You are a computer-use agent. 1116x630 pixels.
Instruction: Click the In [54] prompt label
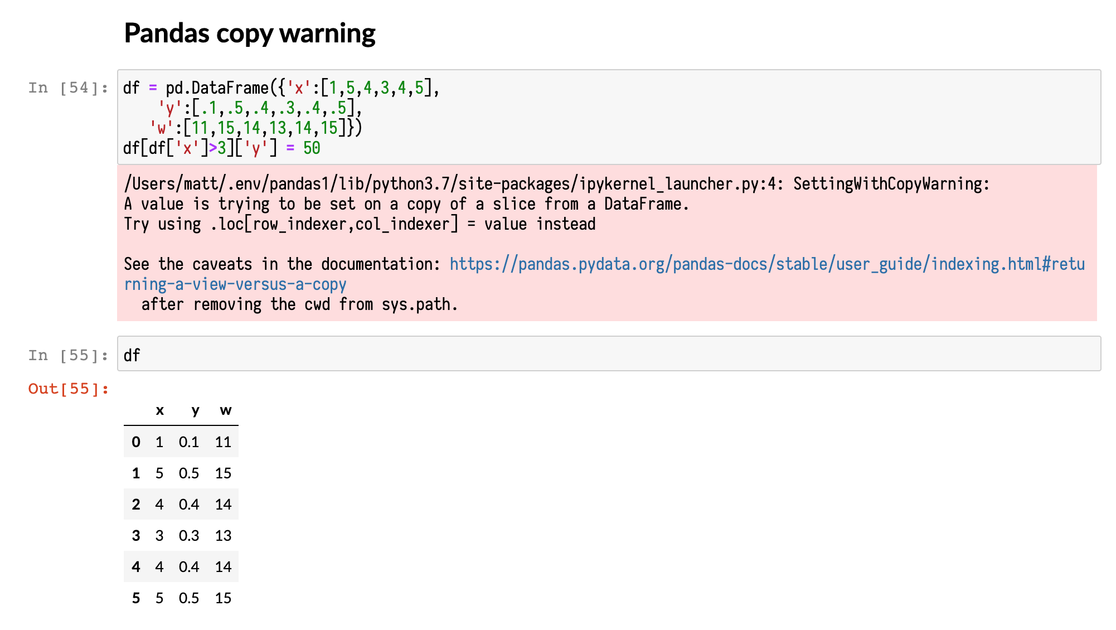67,87
